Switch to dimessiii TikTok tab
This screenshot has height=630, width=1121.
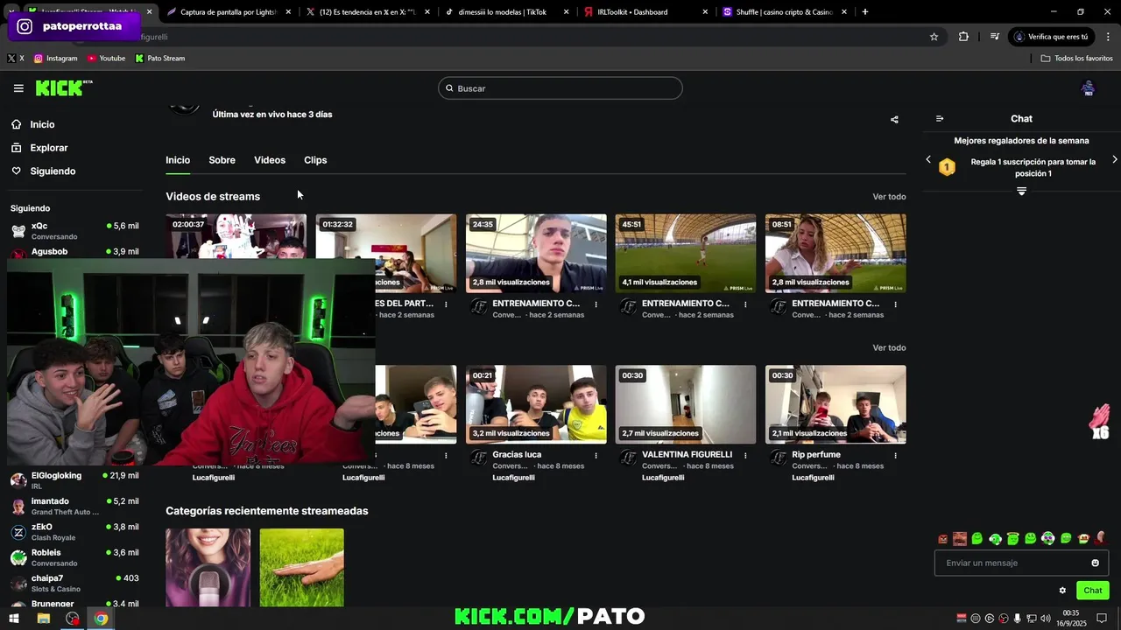tap(506, 12)
